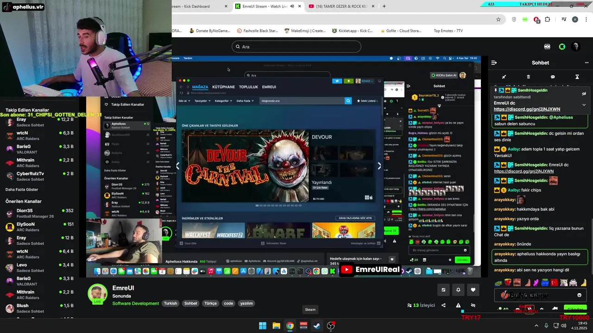The width and height of the screenshot is (593, 333).
Task: Open Blush recommended channel
Action: click(39, 308)
